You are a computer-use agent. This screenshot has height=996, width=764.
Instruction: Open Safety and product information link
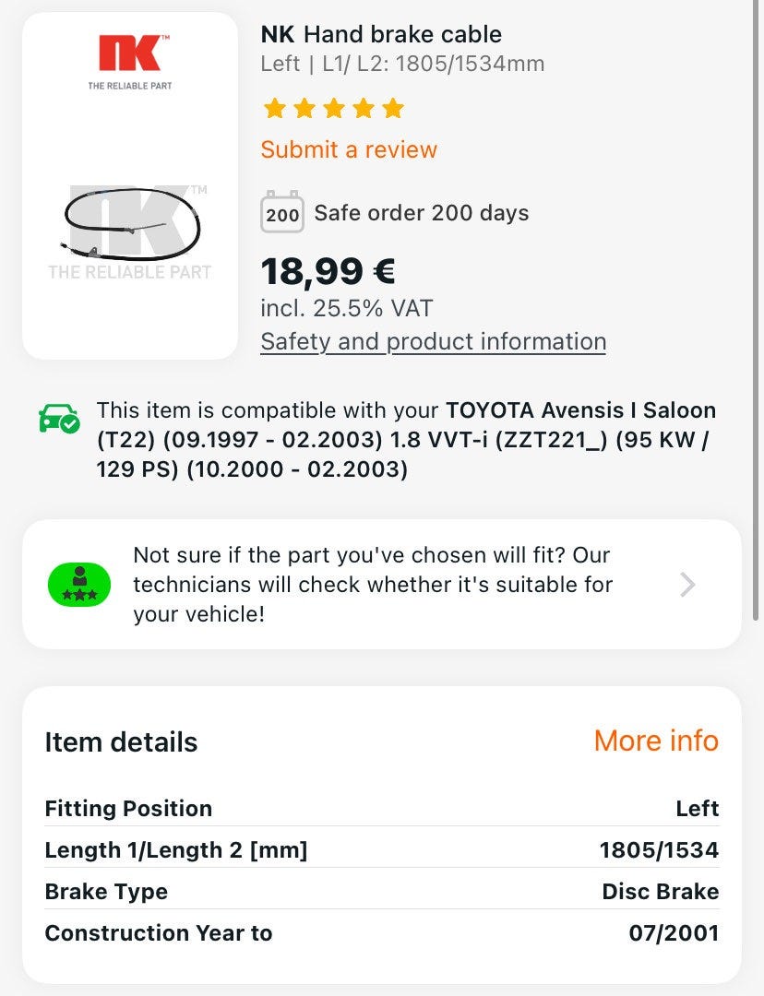click(x=433, y=341)
